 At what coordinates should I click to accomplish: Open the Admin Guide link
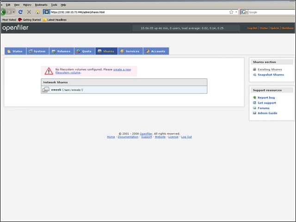[x=267, y=113]
